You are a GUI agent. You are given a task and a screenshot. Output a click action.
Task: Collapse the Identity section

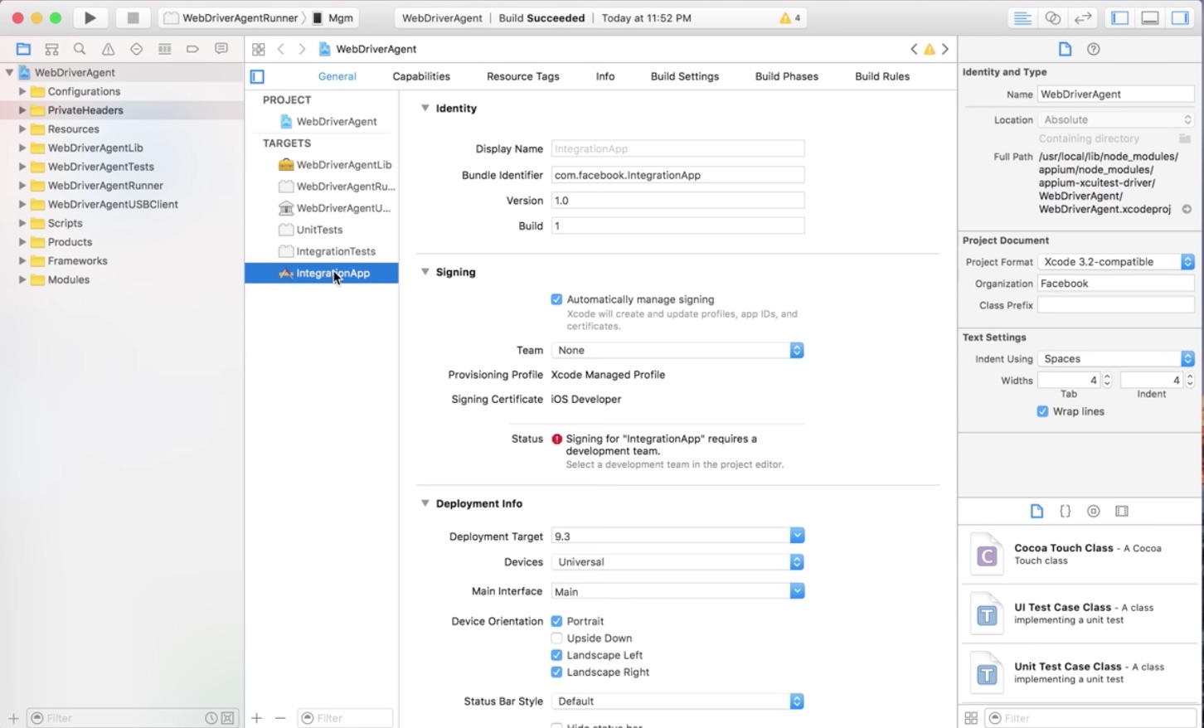coord(425,108)
